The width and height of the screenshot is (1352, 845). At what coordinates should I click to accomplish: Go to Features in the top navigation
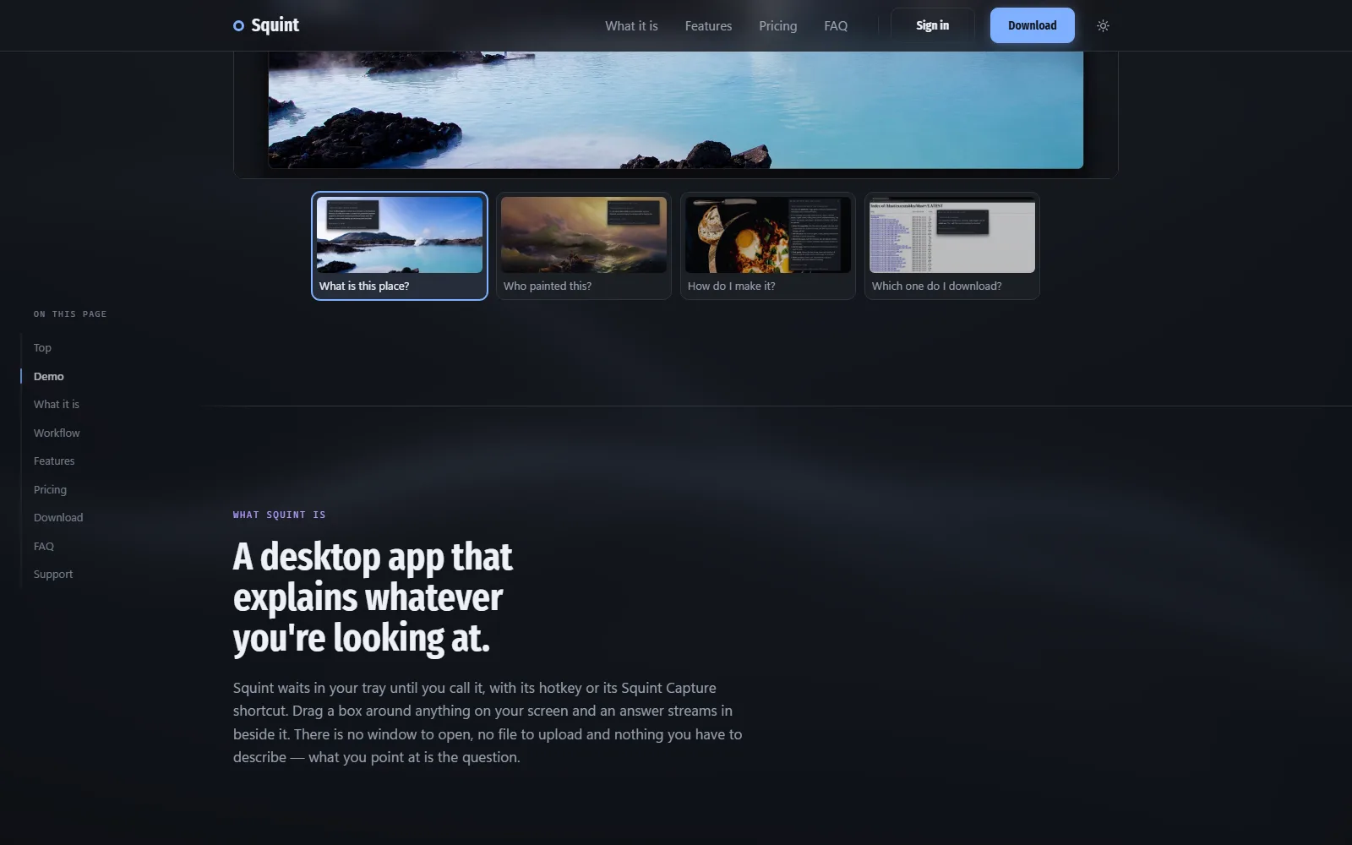708,26
